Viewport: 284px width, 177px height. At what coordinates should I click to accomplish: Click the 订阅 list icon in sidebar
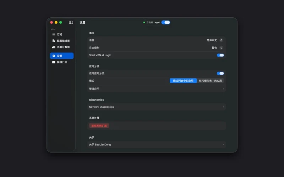[x=54, y=34]
